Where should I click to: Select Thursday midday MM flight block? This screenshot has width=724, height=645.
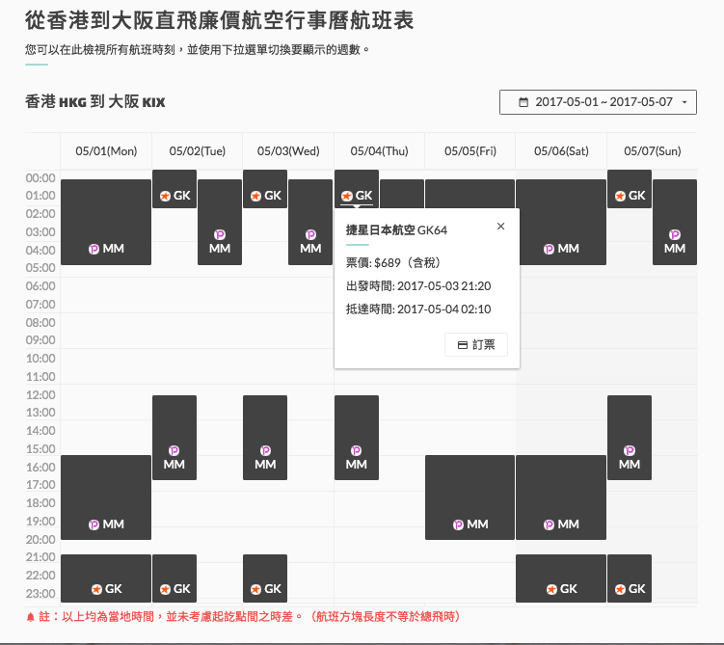click(357, 438)
